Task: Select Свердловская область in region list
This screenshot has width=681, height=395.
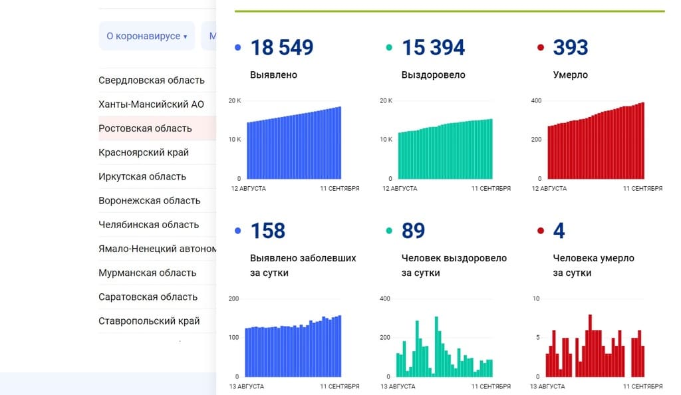Action: click(x=152, y=80)
